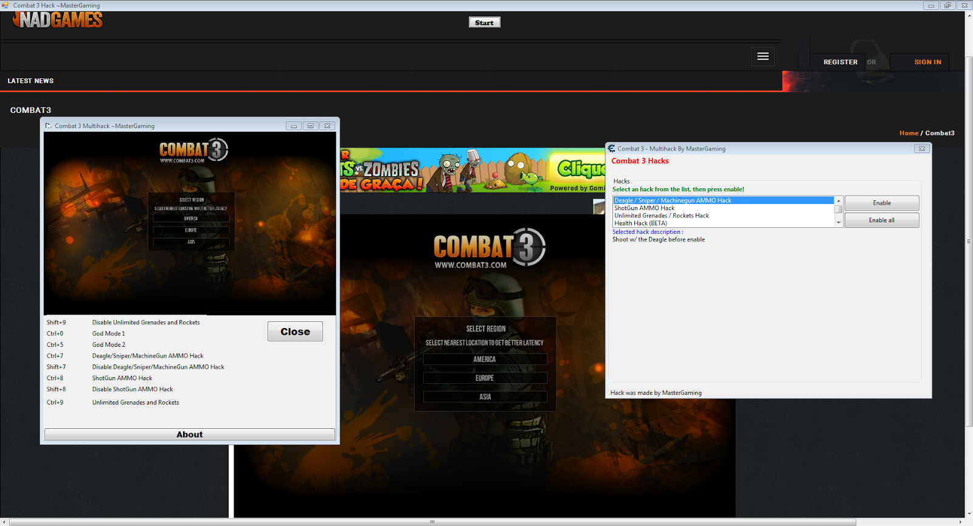Image resolution: width=973 pixels, height=526 pixels.
Task: Click the red 'Combat 3 Hacks' heading
Action: [x=640, y=161]
